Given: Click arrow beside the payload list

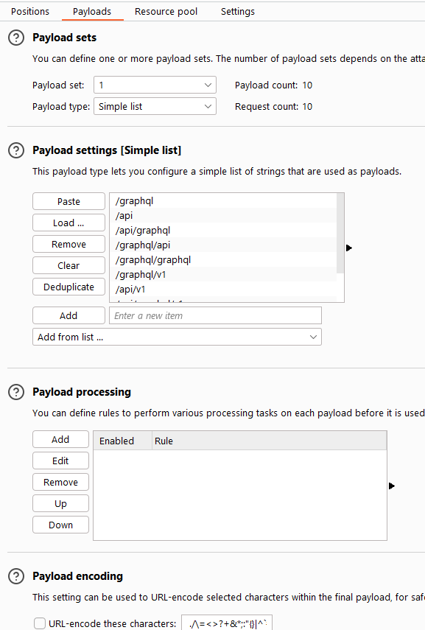Looking at the screenshot, I should [348, 248].
